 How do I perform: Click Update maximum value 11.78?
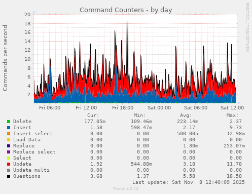[234, 164]
